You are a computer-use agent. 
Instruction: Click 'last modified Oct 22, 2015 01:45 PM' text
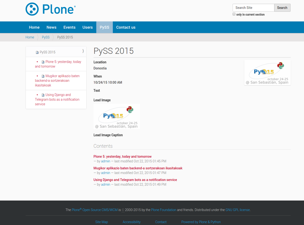[x=140, y=161]
